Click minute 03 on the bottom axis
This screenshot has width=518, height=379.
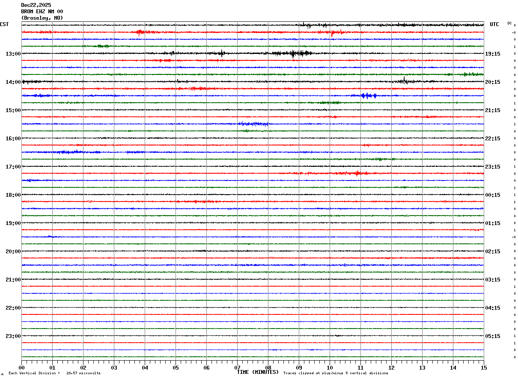[114, 367]
